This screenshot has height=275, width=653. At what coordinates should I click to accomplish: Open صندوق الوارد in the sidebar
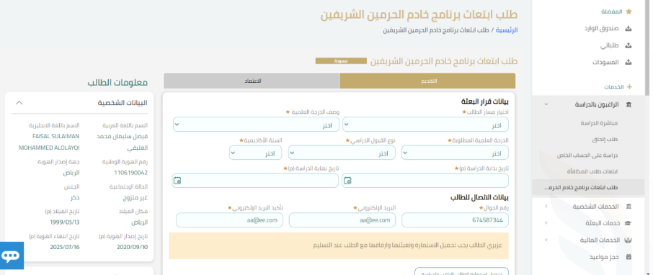click(601, 28)
